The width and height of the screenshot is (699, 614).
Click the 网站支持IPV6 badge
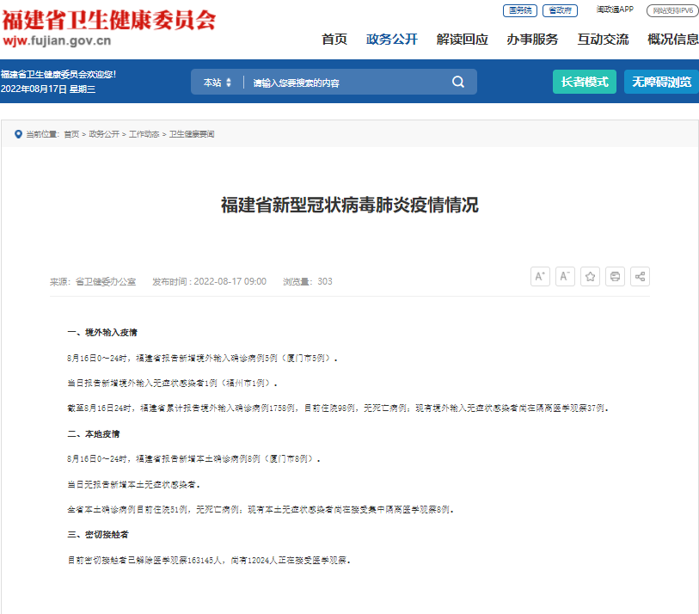point(672,10)
